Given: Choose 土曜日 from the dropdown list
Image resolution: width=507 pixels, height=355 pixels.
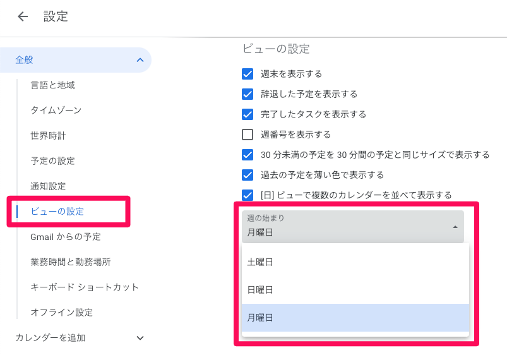Looking at the screenshot, I should pyautogui.click(x=355, y=262).
